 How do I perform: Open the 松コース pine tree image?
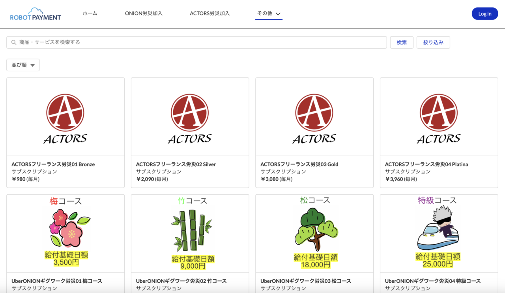(315, 232)
